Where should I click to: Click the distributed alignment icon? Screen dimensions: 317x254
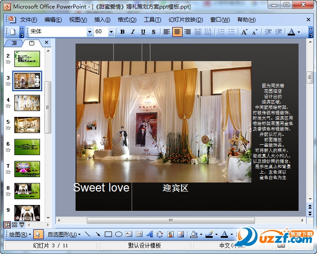pos(198,32)
